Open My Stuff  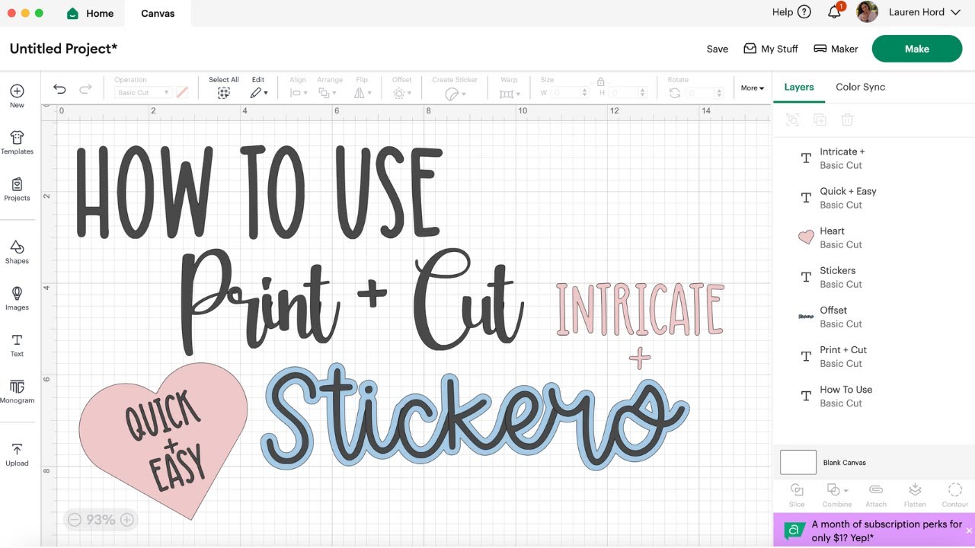771,49
